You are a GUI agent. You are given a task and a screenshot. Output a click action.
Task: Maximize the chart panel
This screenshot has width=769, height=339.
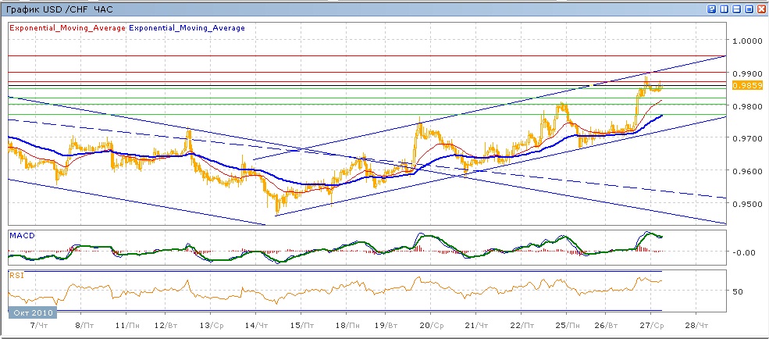pyautogui.click(x=749, y=9)
